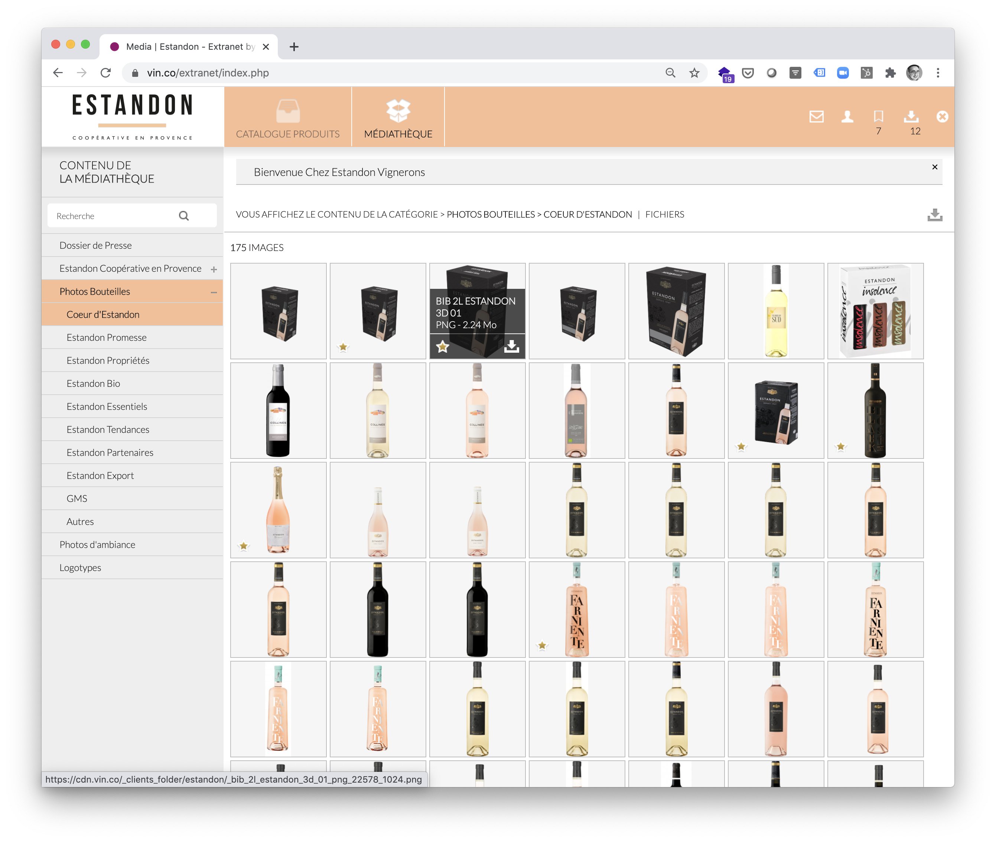Open extension with 19 badge

[725, 74]
